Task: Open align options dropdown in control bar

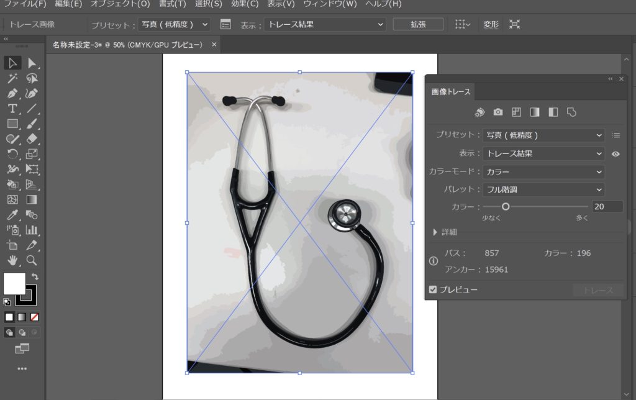Action: click(x=462, y=24)
